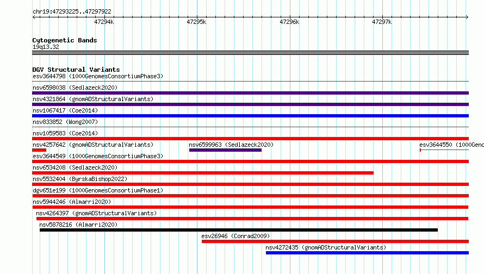
Task: Click the left arrow of the ruler
Action: tap(34, 17)
